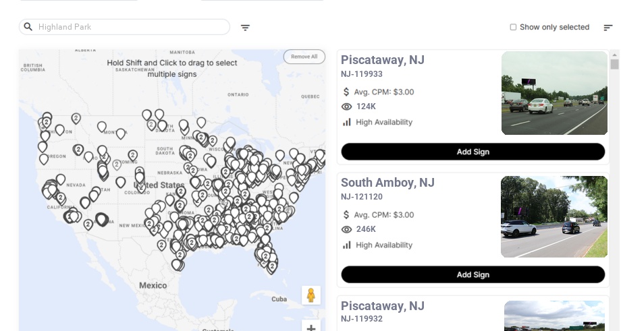Click the map pin cluster near Oregon
Viewport: 621px width, 331px height.
click(x=78, y=150)
